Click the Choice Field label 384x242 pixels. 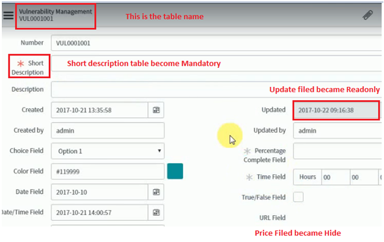coord(26,150)
